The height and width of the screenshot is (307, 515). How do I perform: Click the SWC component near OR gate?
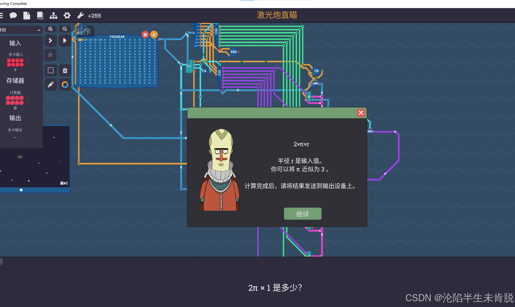pyautogui.click(x=316, y=83)
